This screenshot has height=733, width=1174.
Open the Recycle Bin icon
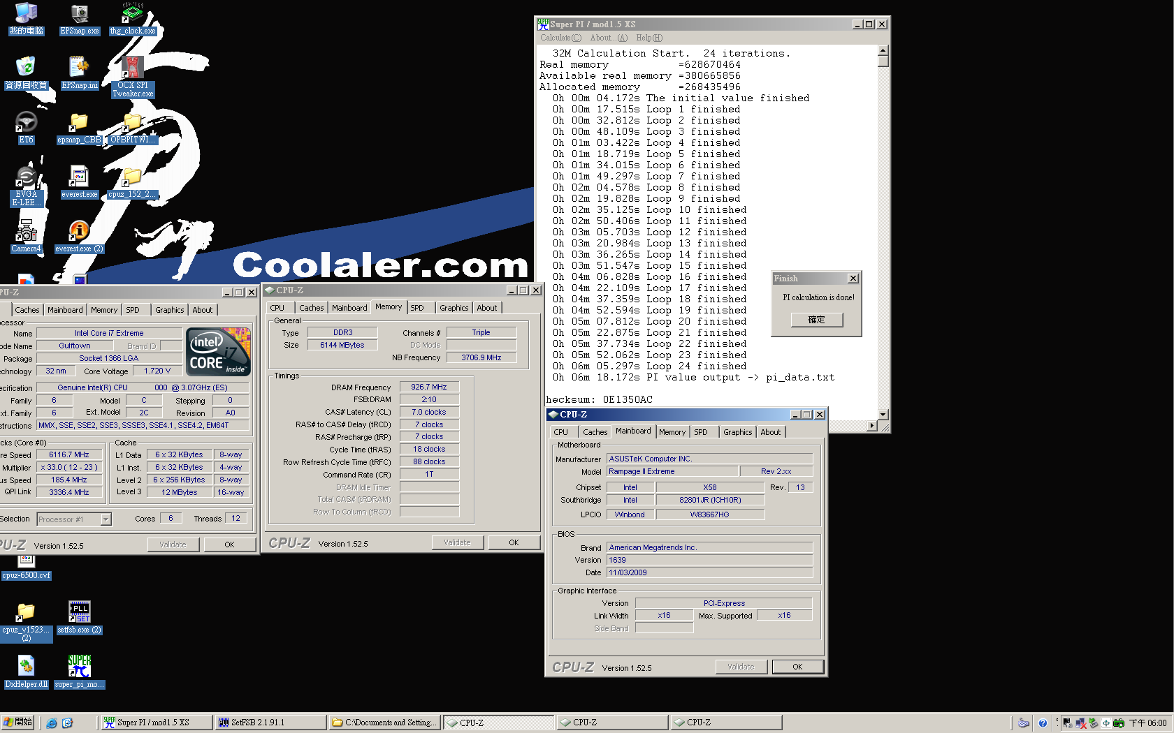pos(26,73)
